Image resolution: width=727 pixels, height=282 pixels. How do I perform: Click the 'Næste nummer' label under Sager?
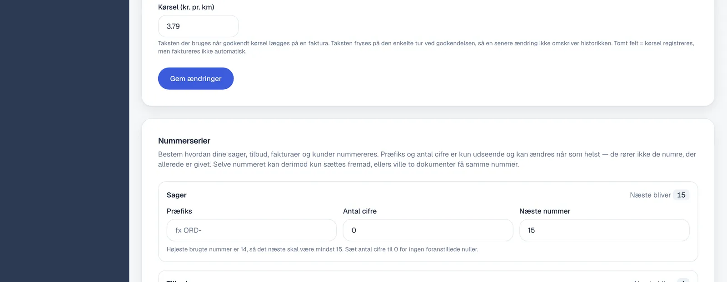click(545, 211)
